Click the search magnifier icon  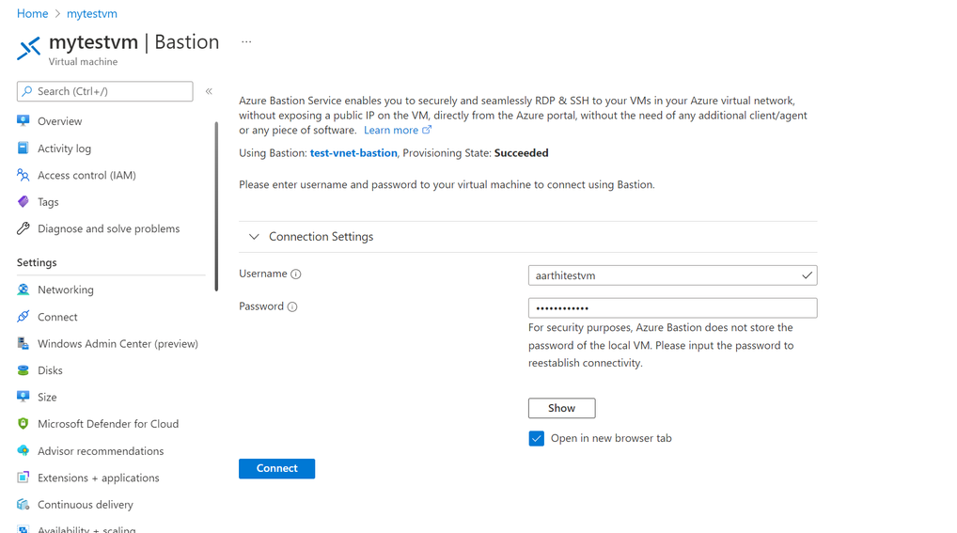click(x=27, y=91)
